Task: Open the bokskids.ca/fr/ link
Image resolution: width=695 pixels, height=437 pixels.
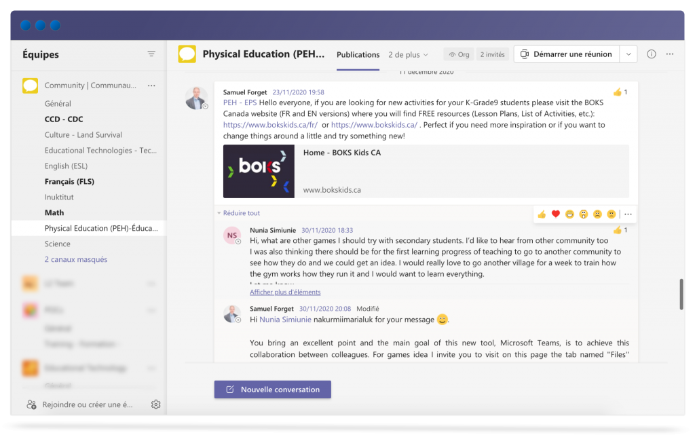Action: (270, 125)
